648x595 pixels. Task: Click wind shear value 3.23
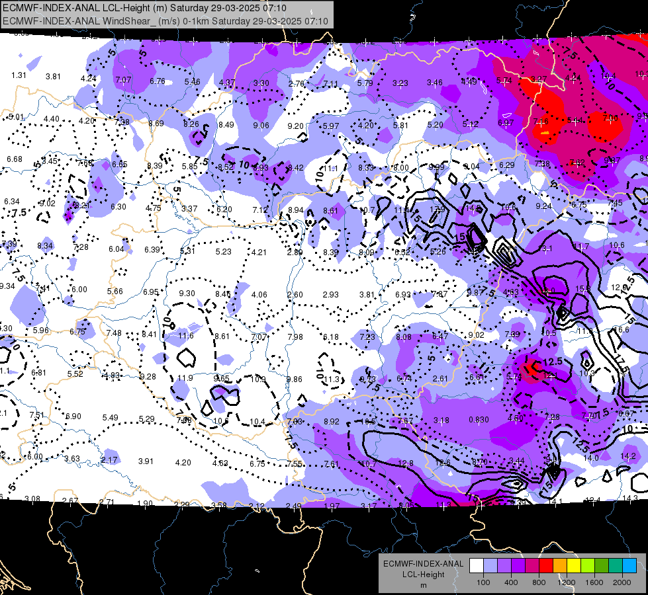(400, 83)
